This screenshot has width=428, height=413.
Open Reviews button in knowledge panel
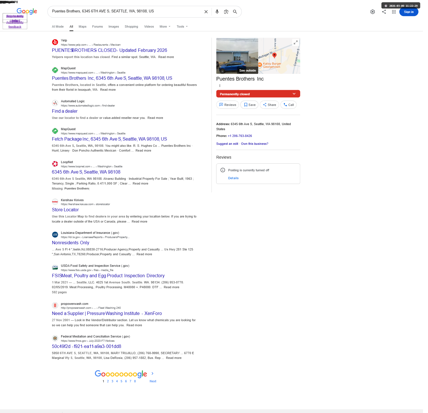(228, 105)
